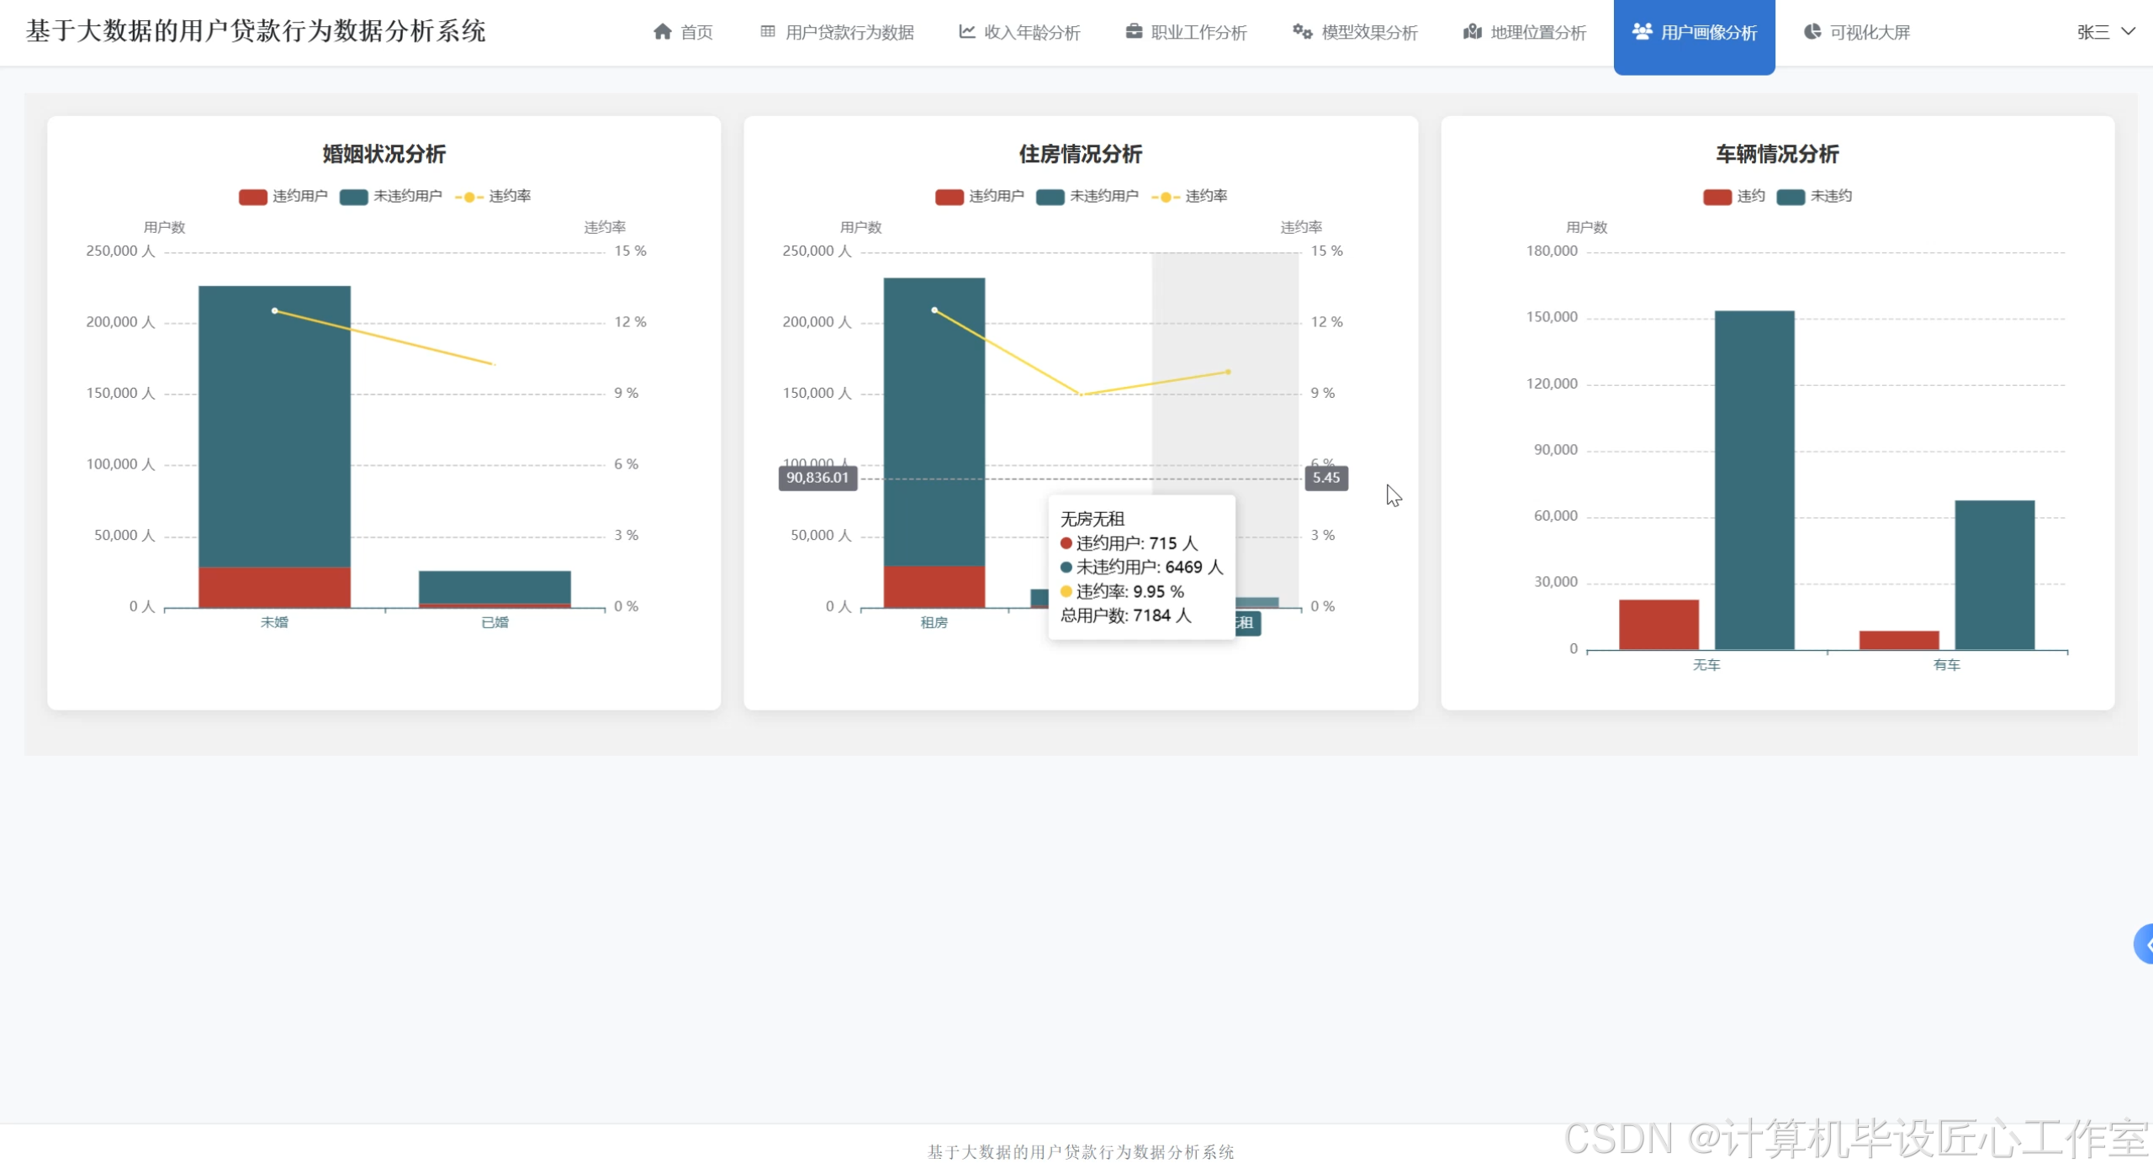
Task: Click the 住房情况分析 chart title
Action: 1080,154
